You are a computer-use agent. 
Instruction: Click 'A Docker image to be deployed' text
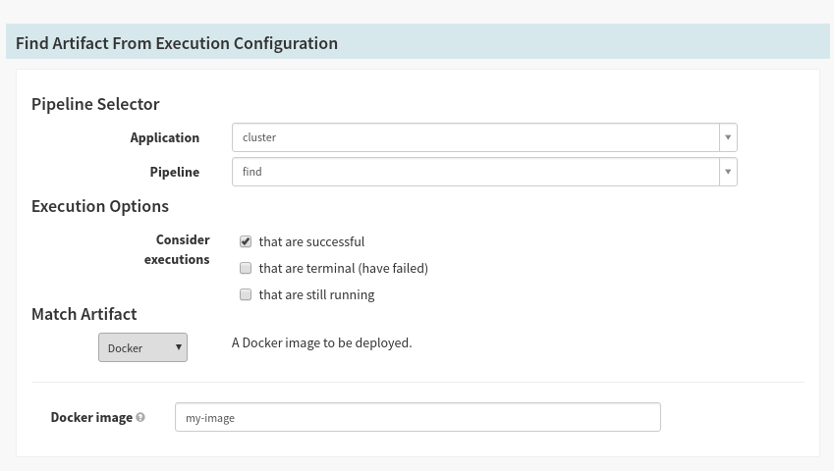pos(322,343)
